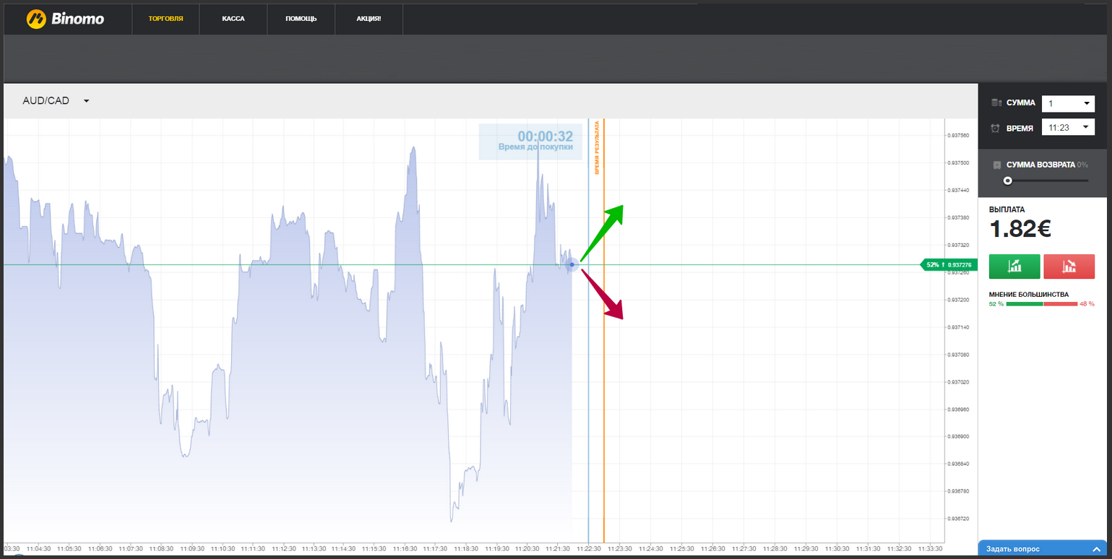Click the Время до покупки text
Viewport: 1112px width, 559px height.
pyautogui.click(x=535, y=147)
